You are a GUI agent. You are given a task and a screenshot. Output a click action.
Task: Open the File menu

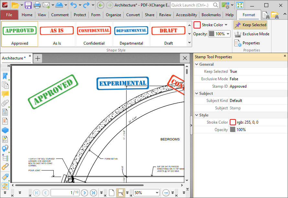(10, 15)
